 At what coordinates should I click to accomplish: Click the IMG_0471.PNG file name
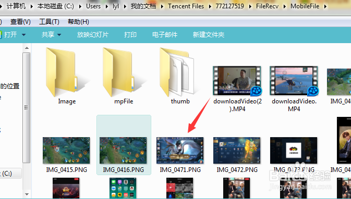click(x=180, y=170)
